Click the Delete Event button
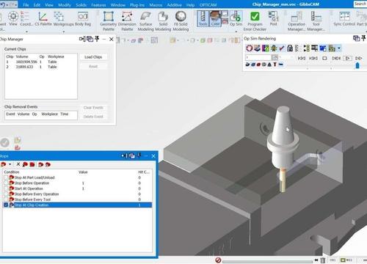367x264 pixels. tap(93, 117)
